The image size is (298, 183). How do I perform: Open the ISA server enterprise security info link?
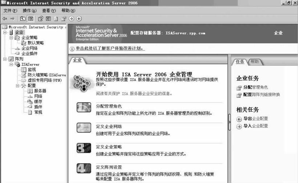[134, 94]
